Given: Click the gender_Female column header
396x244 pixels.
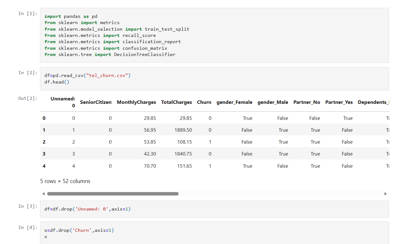Looking at the screenshot, I should tap(234, 102).
